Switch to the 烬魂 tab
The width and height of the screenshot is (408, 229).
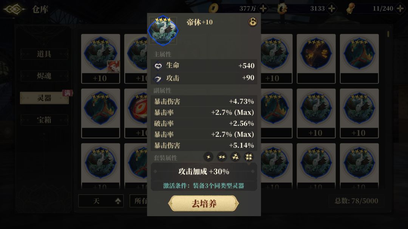(x=44, y=76)
